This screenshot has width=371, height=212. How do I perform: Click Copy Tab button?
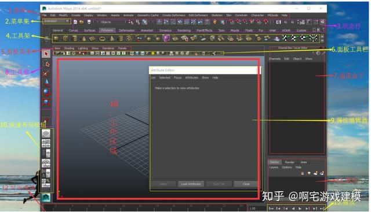click(x=219, y=184)
